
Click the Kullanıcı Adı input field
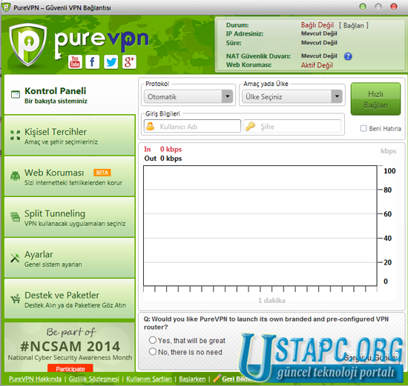coord(192,126)
